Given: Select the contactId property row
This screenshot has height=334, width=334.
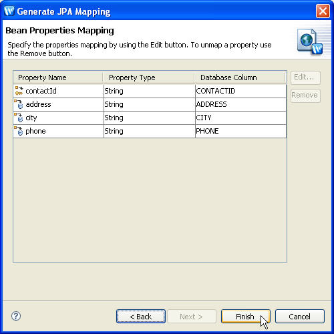Looking at the screenshot, I should (x=150, y=91).
